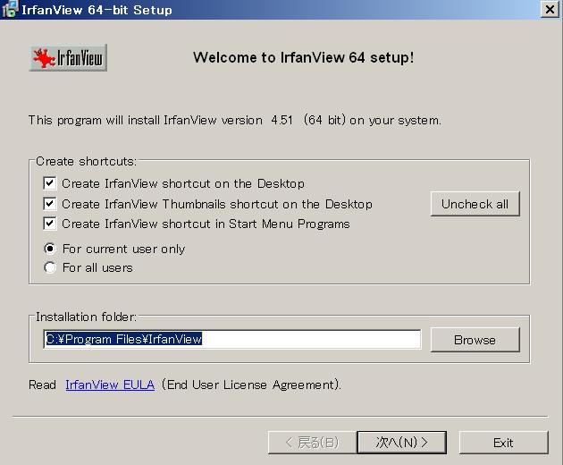The height and width of the screenshot is (465, 563).
Task: Select the For current user only option
Action: [x=50, y=249]
